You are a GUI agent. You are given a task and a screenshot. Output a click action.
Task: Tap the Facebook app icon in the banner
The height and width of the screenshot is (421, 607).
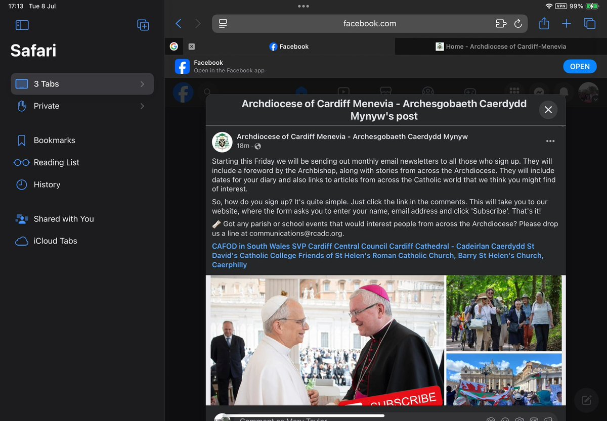[x=182, y=67]
